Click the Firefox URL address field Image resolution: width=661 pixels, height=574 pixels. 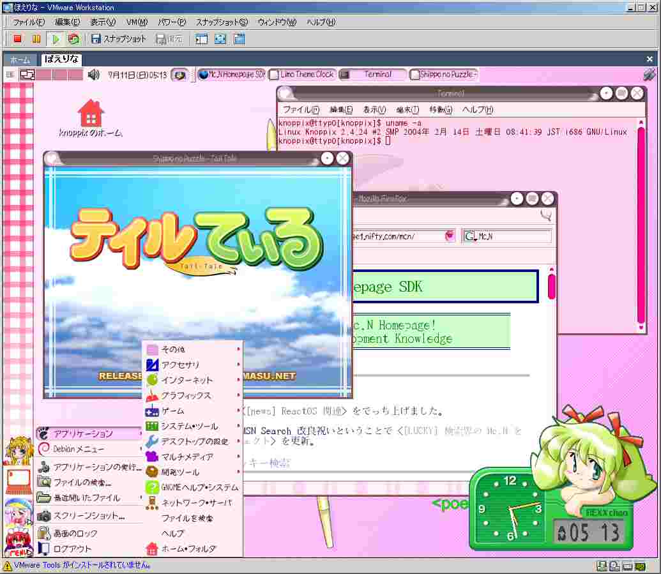pyautogui.click(x=396, y=236)
